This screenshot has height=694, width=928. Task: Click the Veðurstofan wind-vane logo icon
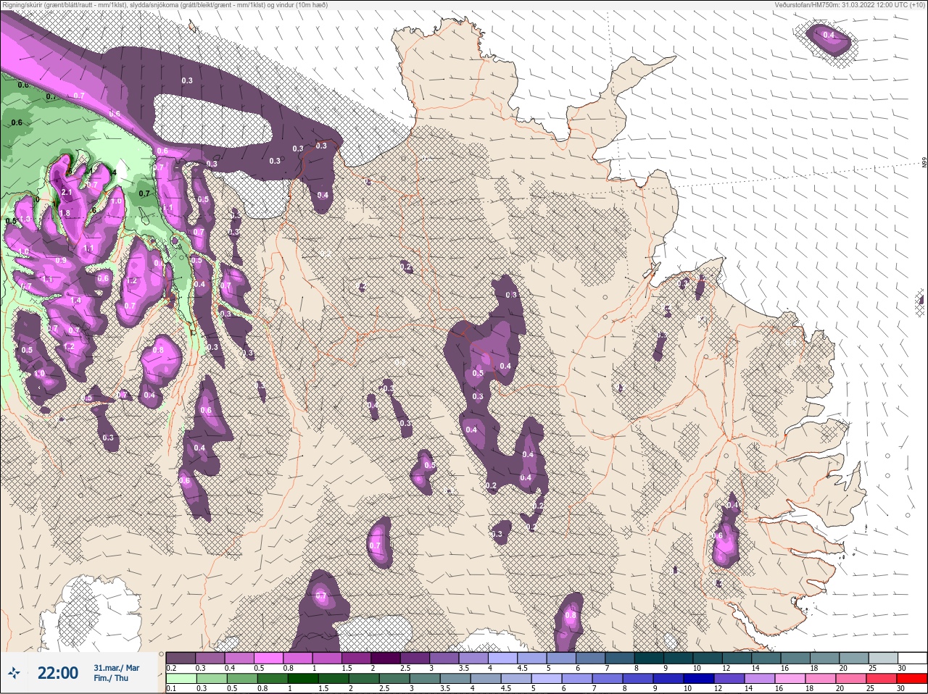click(x=14, y=674)
